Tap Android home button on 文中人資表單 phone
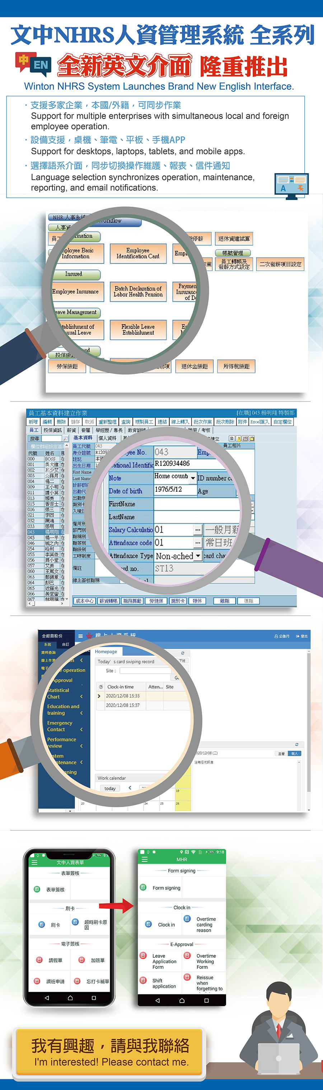This screenshot has height=1090, width=323. pos(70,998)
